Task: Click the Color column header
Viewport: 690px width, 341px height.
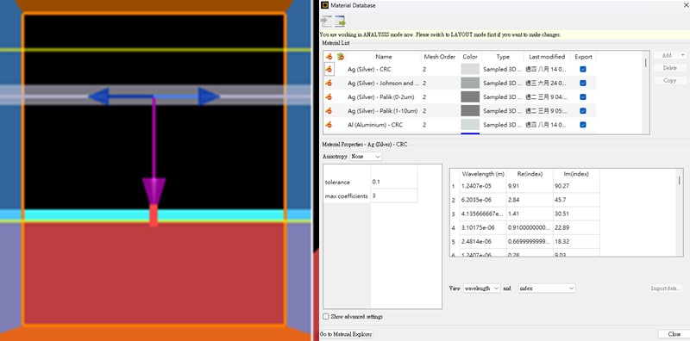Action: (470, 57)
